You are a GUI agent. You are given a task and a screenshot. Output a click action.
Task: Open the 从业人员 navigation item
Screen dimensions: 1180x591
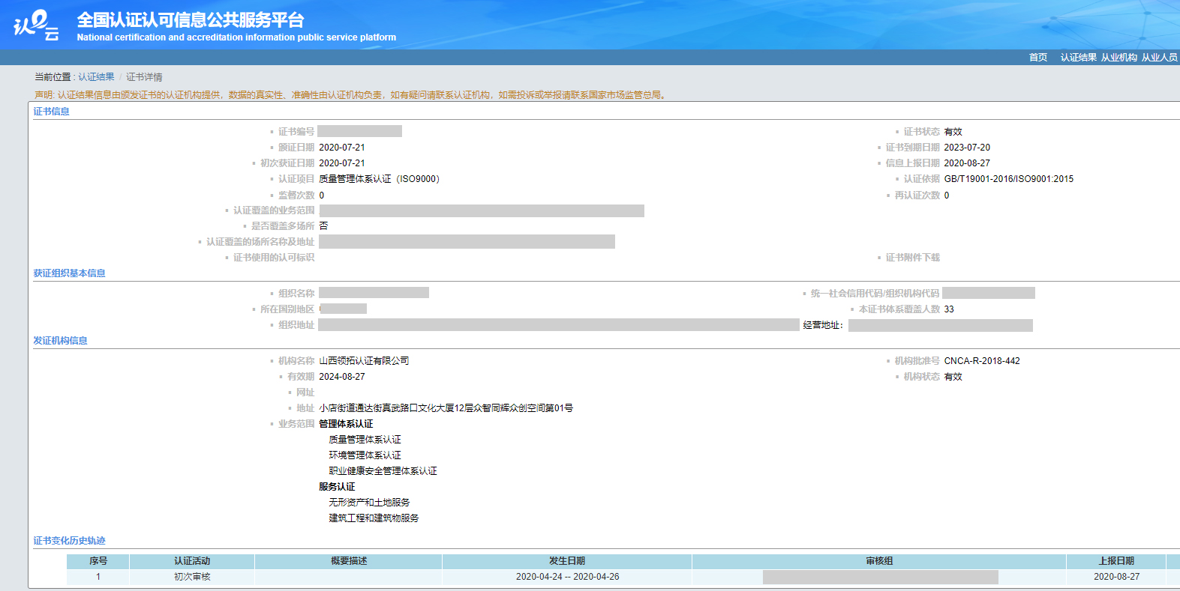pyautogui.click(x=1160, y=58)
